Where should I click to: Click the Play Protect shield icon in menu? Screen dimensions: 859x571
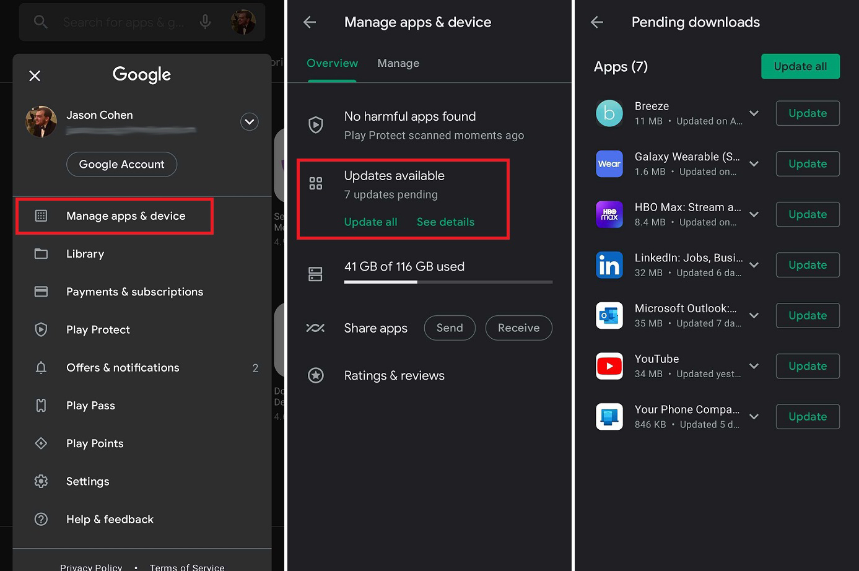coord(41,329)
